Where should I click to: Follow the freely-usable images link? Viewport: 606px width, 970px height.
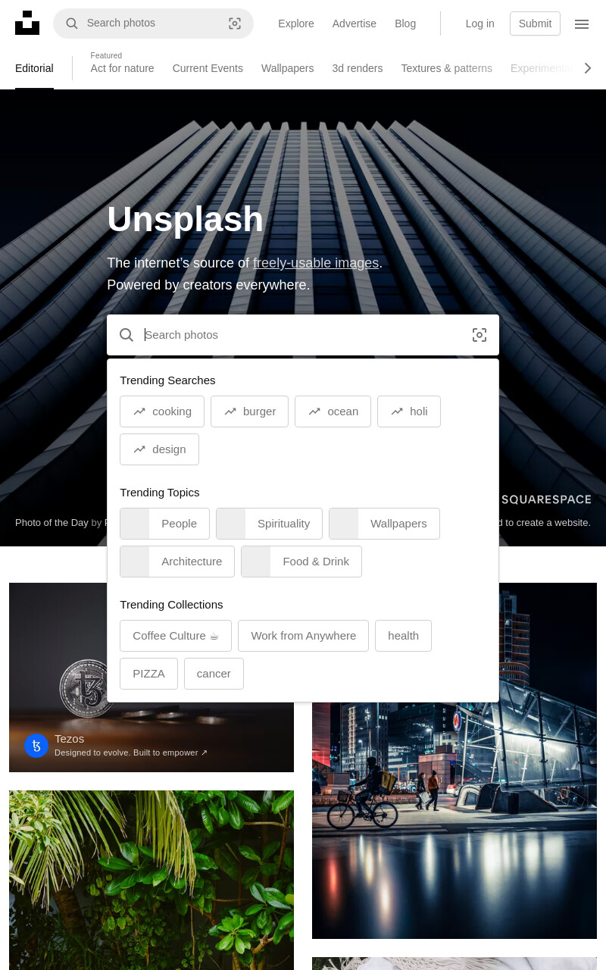click(316, 263)
